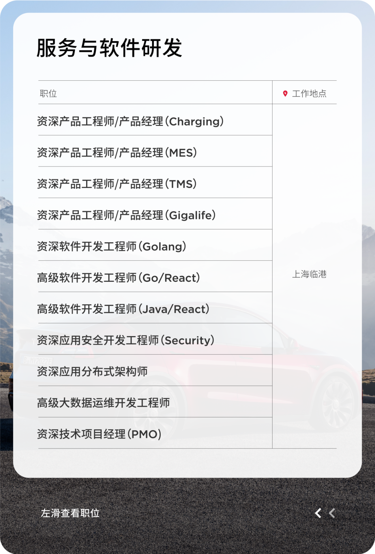
Task: Click the red location pin icon
Action: (285, 93)
